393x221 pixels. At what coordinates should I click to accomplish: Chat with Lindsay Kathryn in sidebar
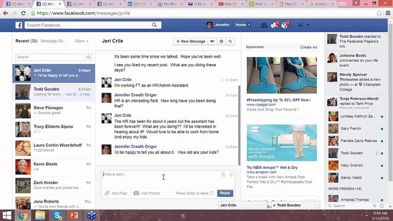click(356, 116)
